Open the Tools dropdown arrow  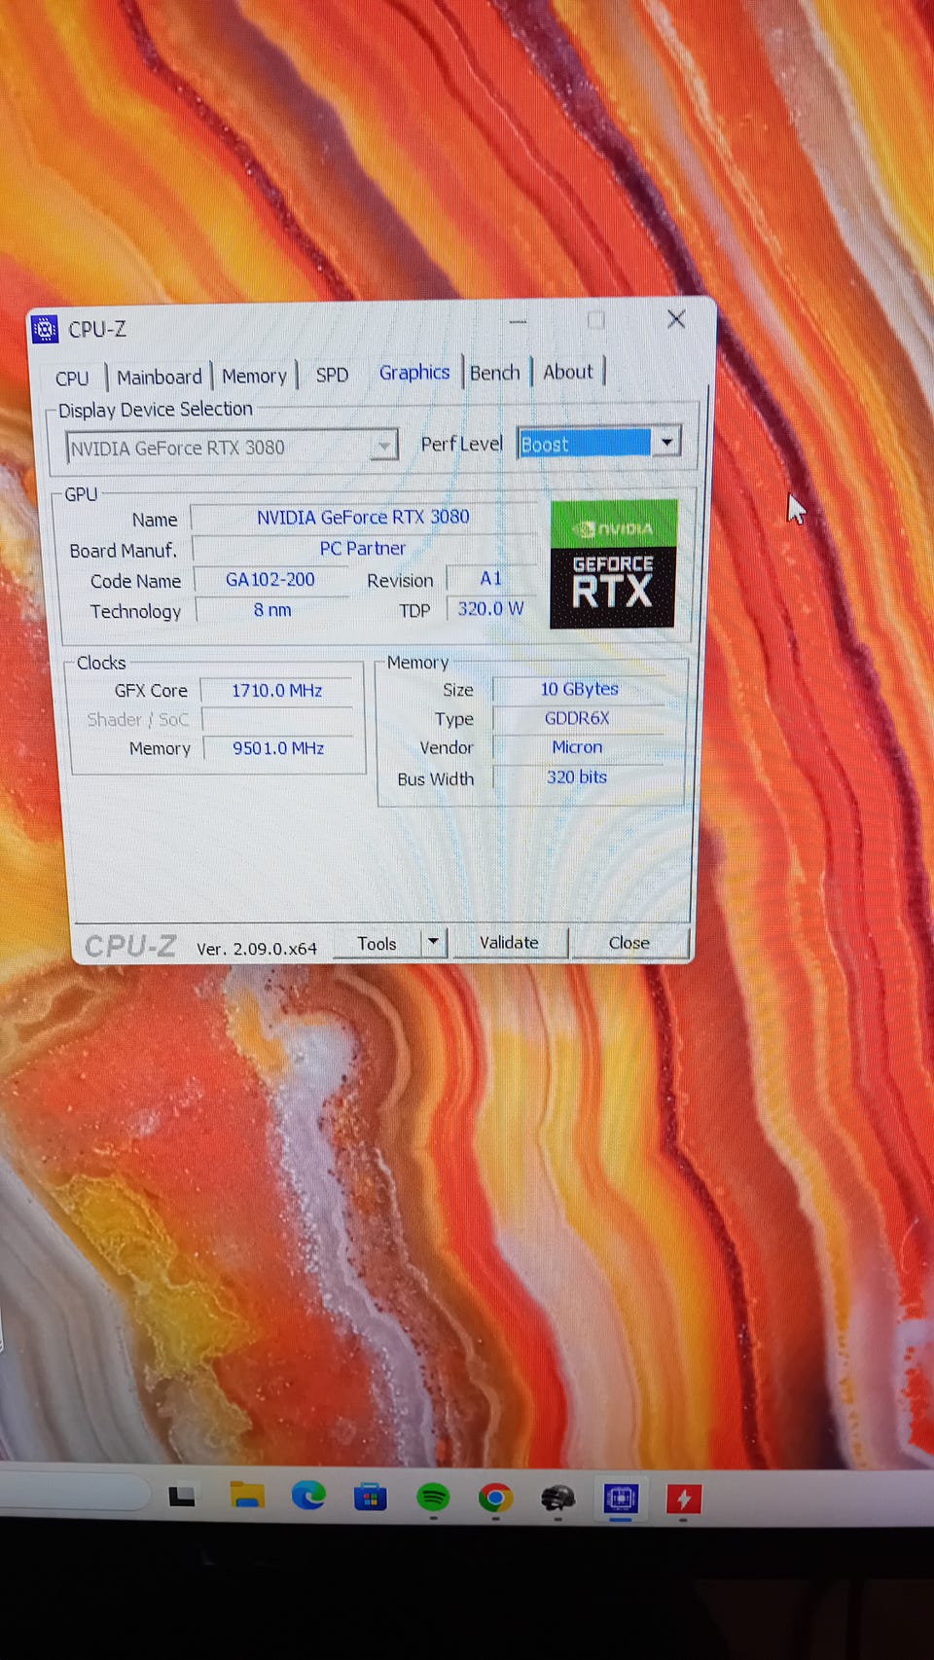(x=434, y=942)
